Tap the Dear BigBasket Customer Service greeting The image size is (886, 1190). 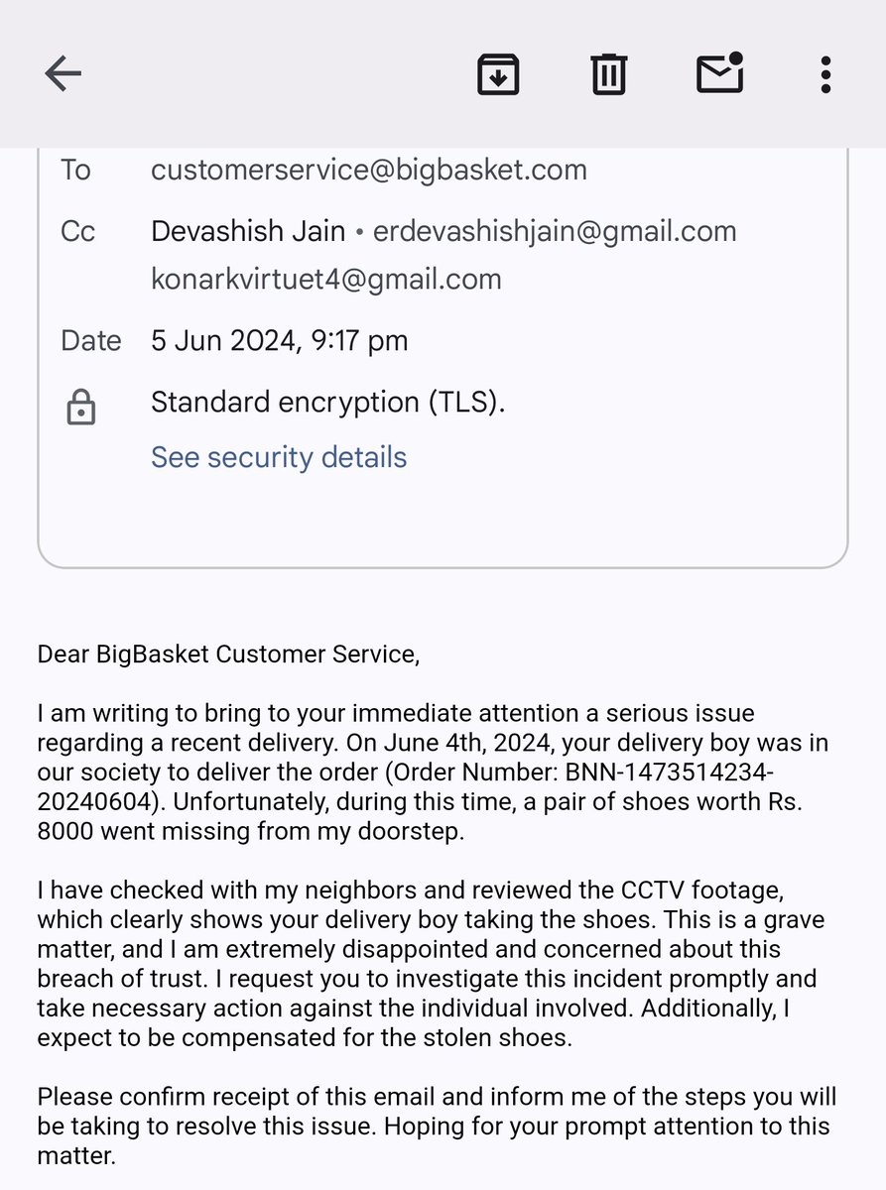[x=228, y=654]
